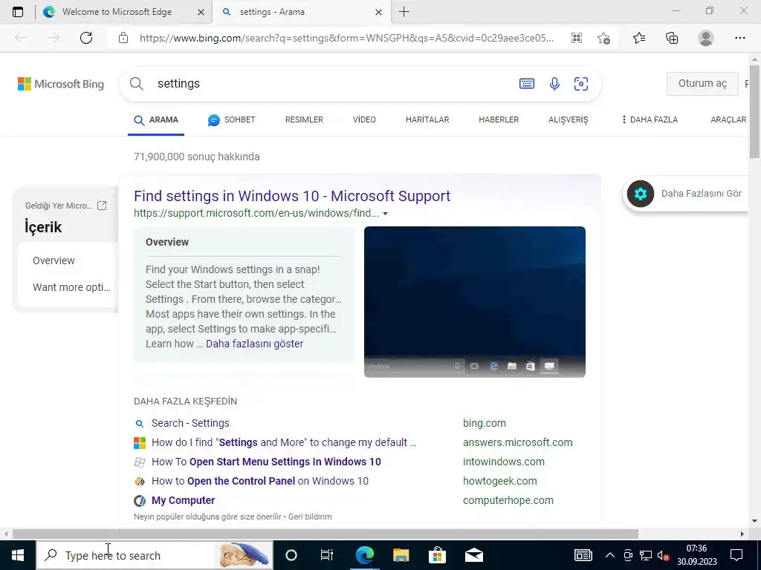Open Edge Settings and more menu

click(739, 38)
